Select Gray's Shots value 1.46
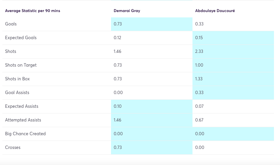 click(x=117, y=51)
